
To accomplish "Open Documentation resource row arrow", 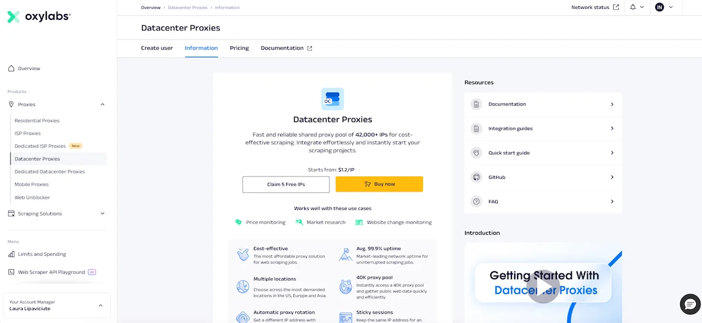I will [x=612, y=104].
